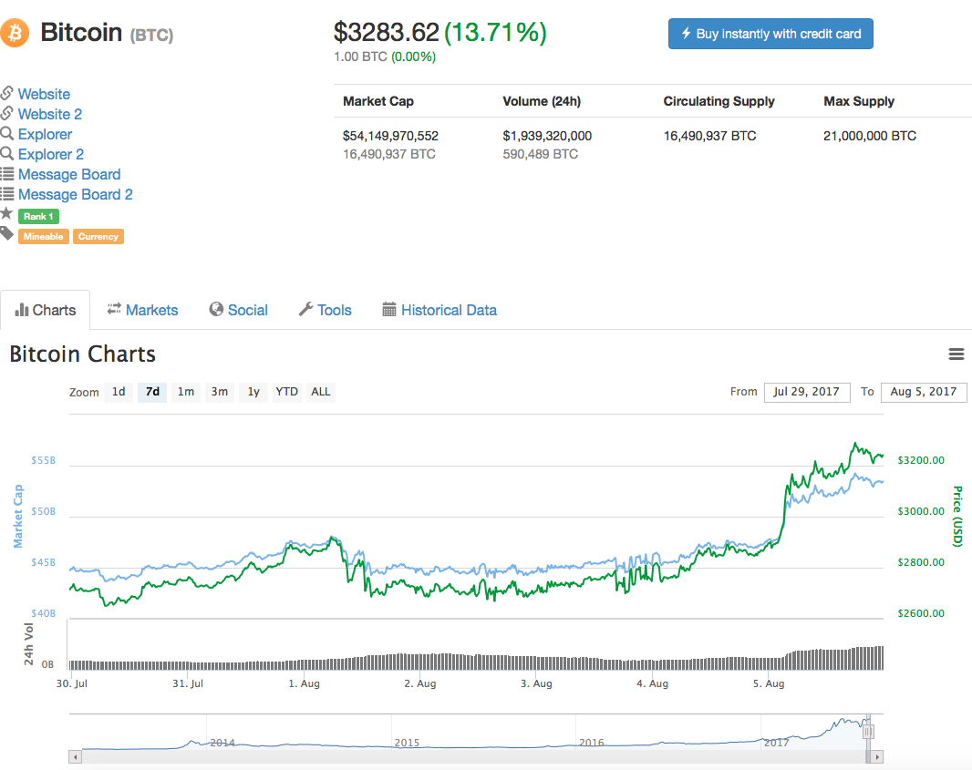Screen dimensions: 972x770
Task: Switch to the Markets tab
Action: (142, 310)
